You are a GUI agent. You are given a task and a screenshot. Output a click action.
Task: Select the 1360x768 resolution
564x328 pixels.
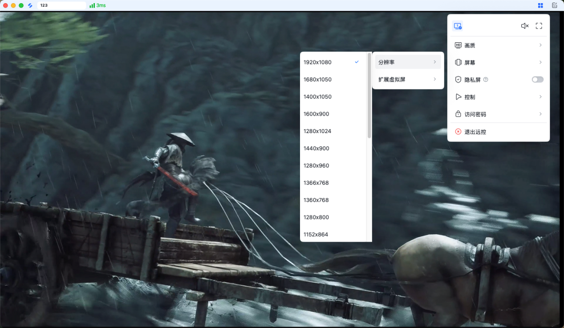pos(333,200)
